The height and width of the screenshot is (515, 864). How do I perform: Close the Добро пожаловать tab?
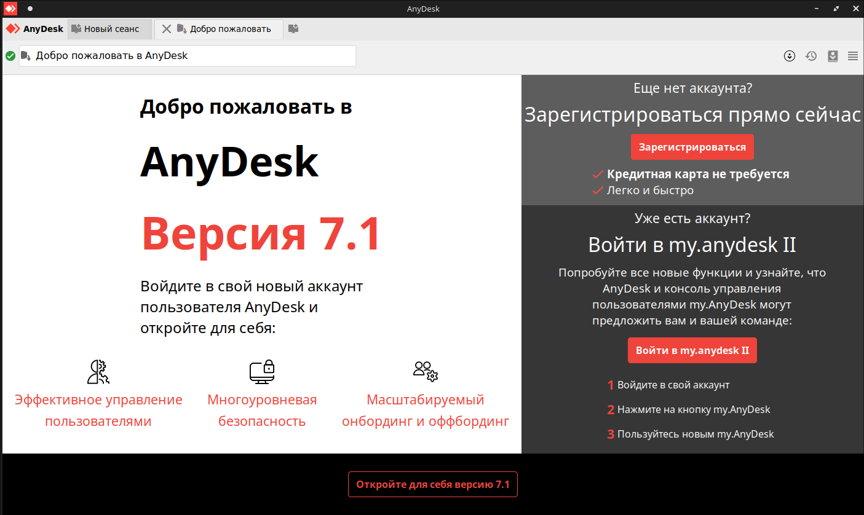point(166,29)
